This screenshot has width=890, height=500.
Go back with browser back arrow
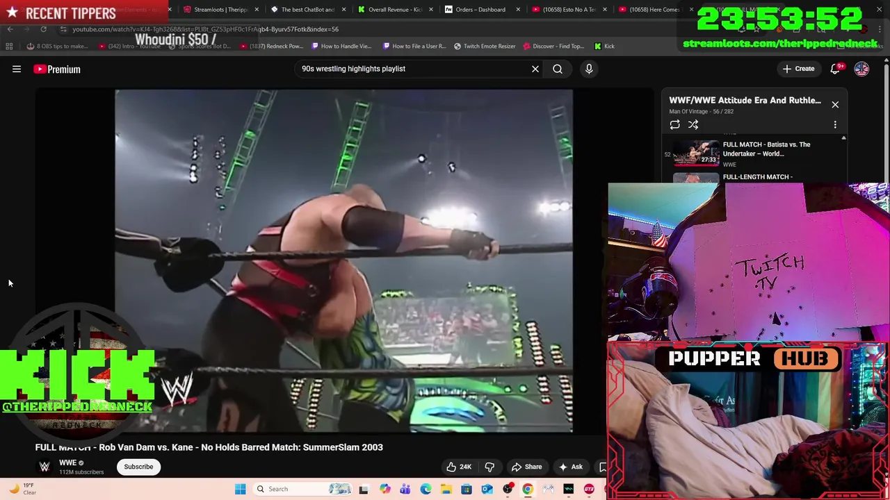tap(10, 29)
